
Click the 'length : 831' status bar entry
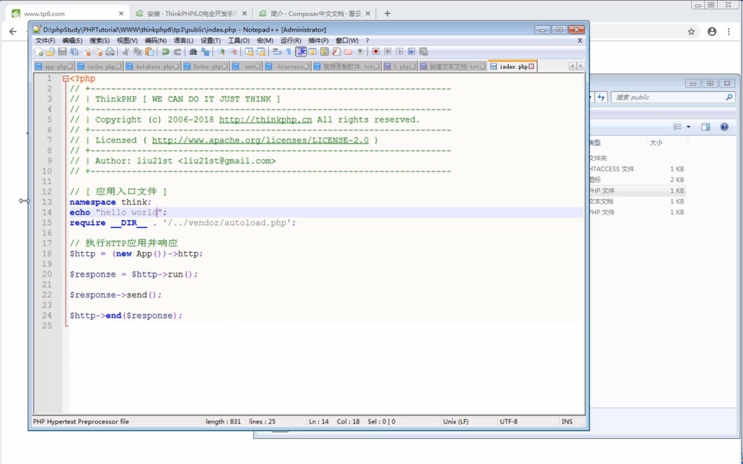point(223,422)
